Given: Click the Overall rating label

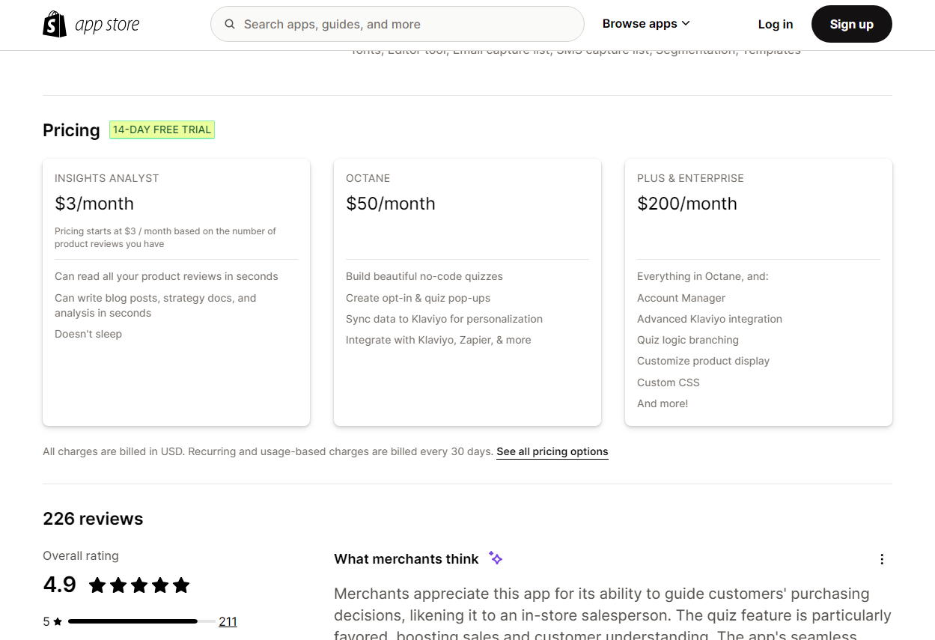Looking at the screenshot, I should [x=81, y=555].
